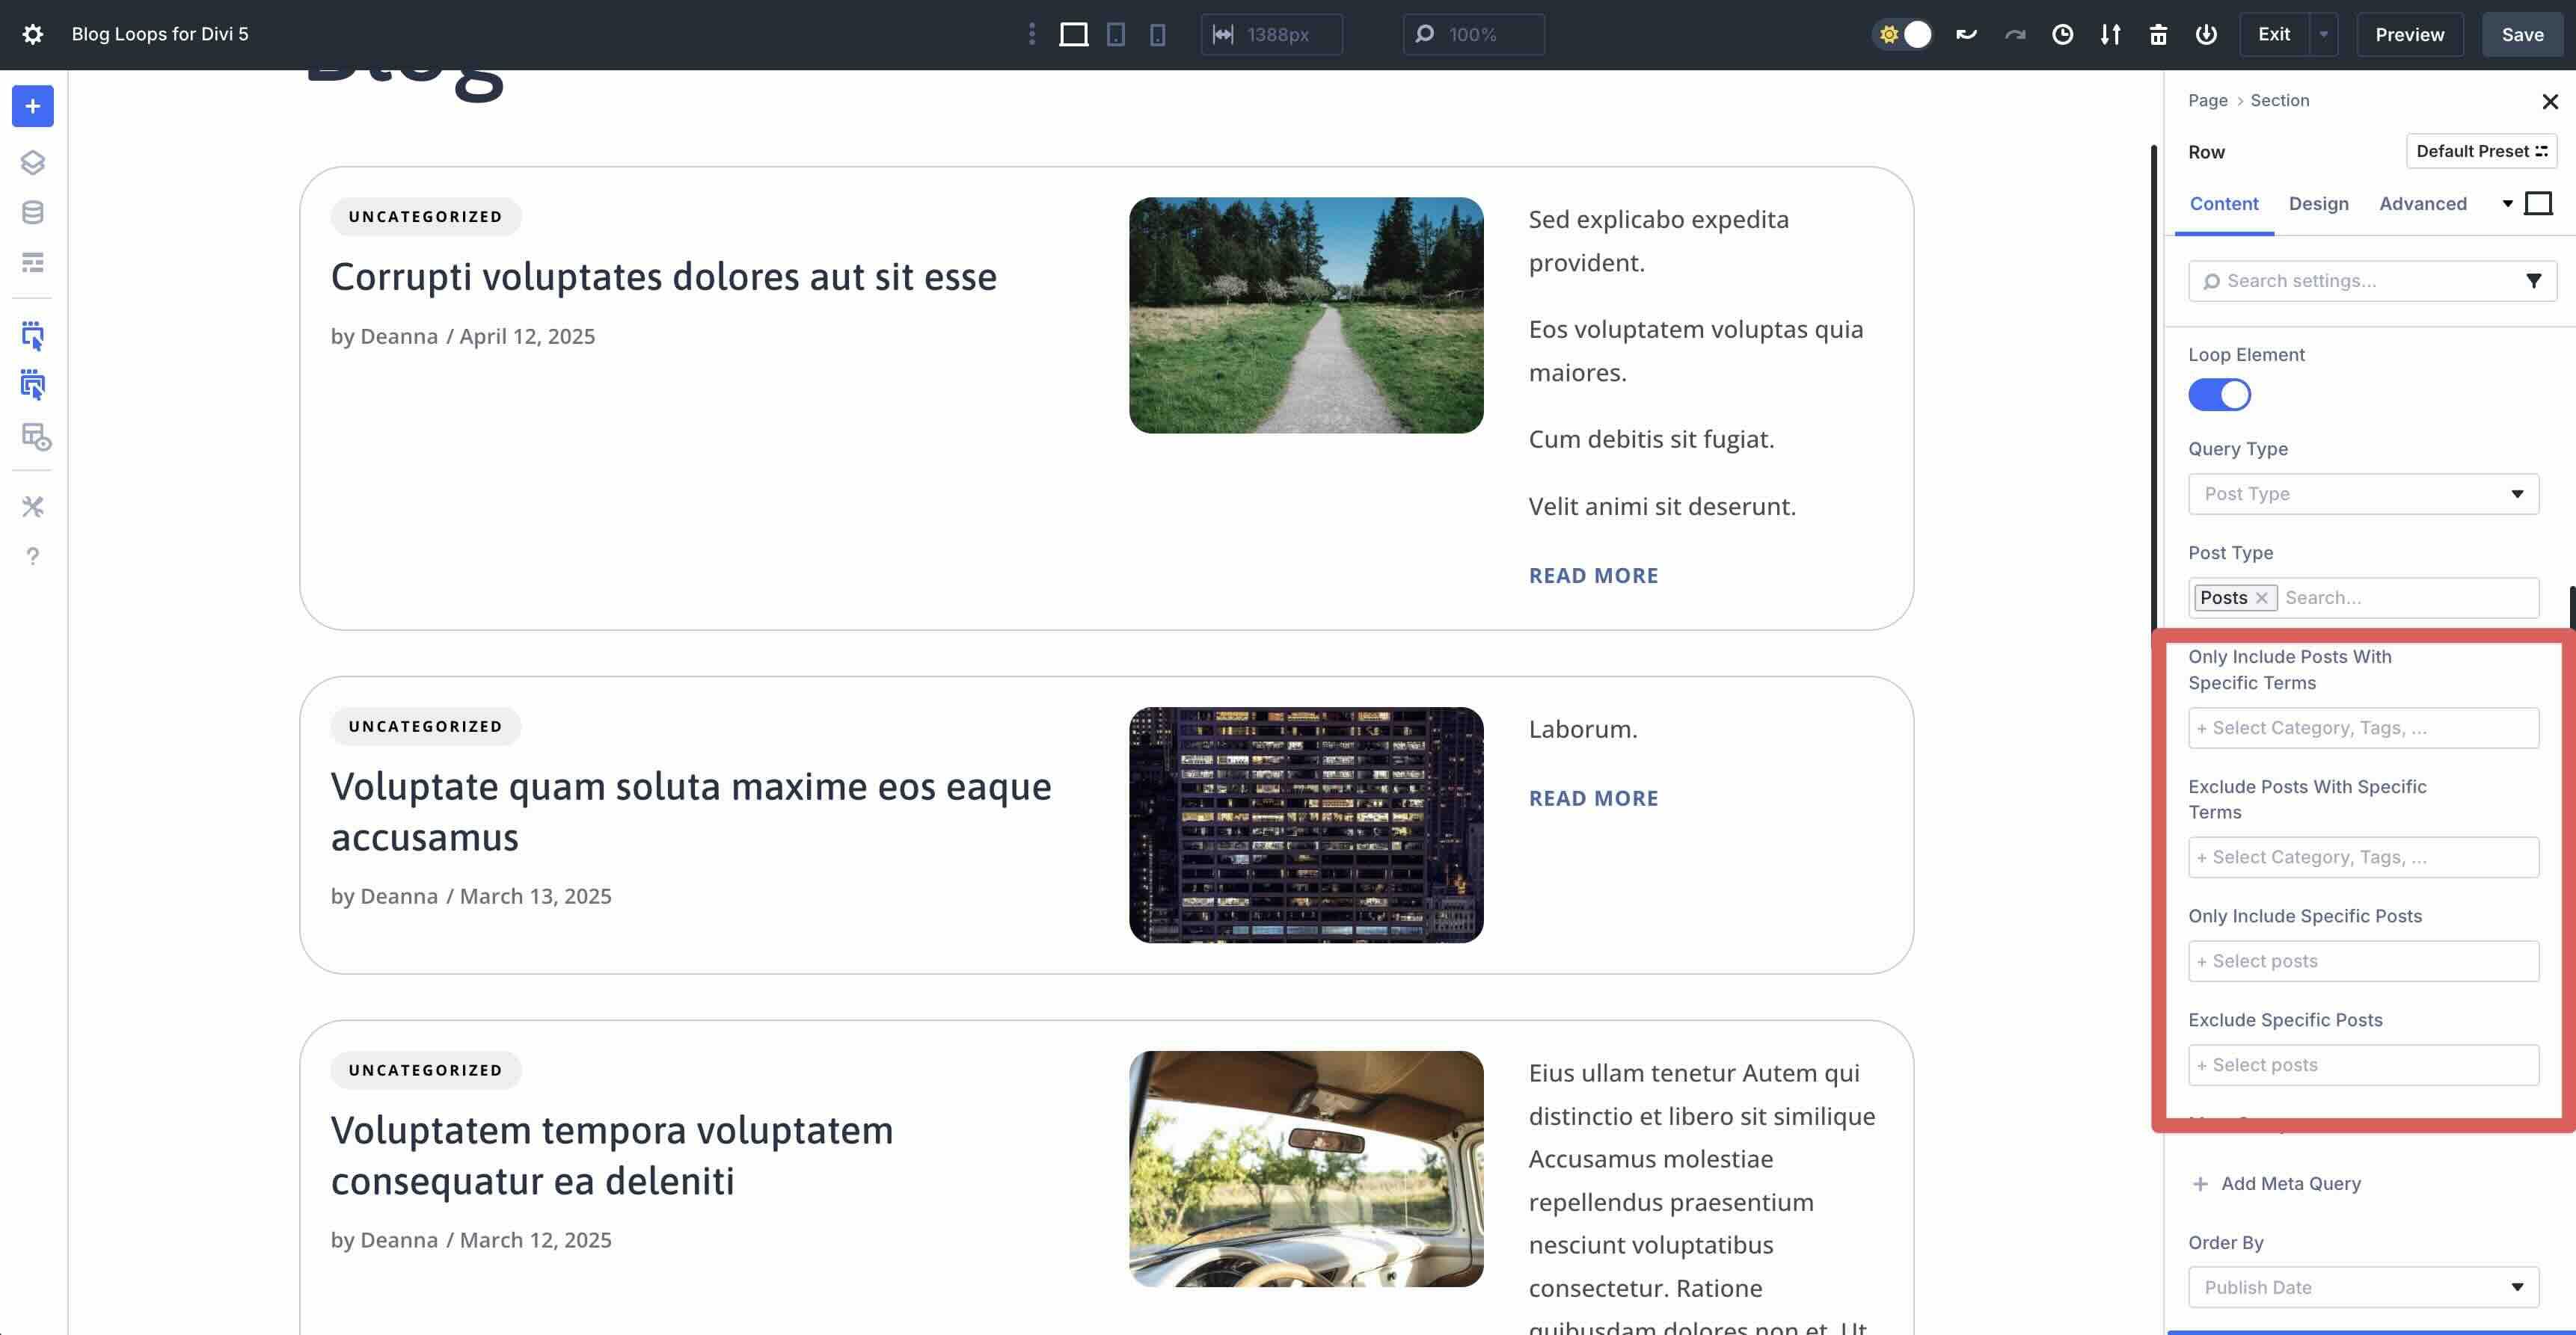
Task: Click the Undo arrow icon
Action: click(1966, 34)
